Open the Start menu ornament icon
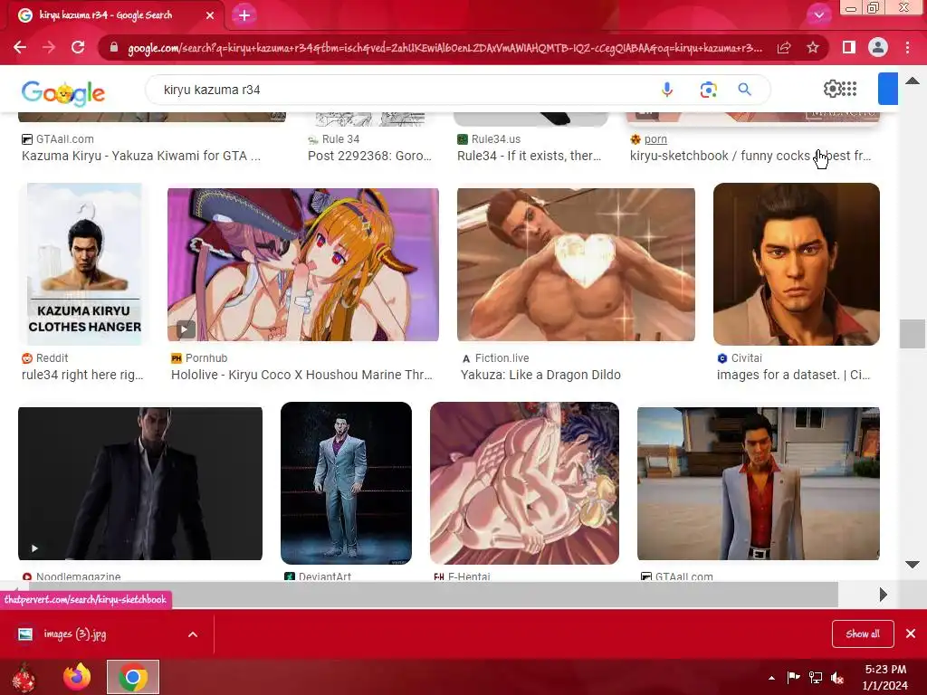This screenshot has width=927, height=695. [x=24, y=677]
